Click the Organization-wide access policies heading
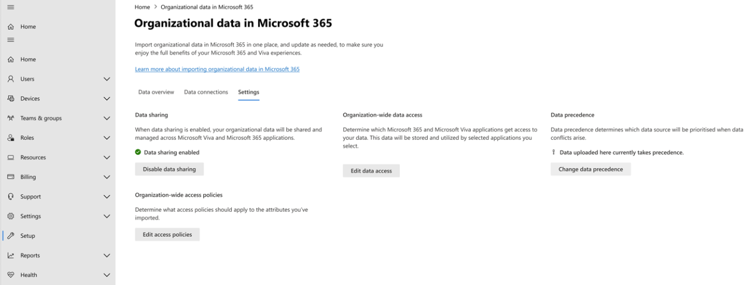This screenshot has height=285, width=748. (179, 195)
